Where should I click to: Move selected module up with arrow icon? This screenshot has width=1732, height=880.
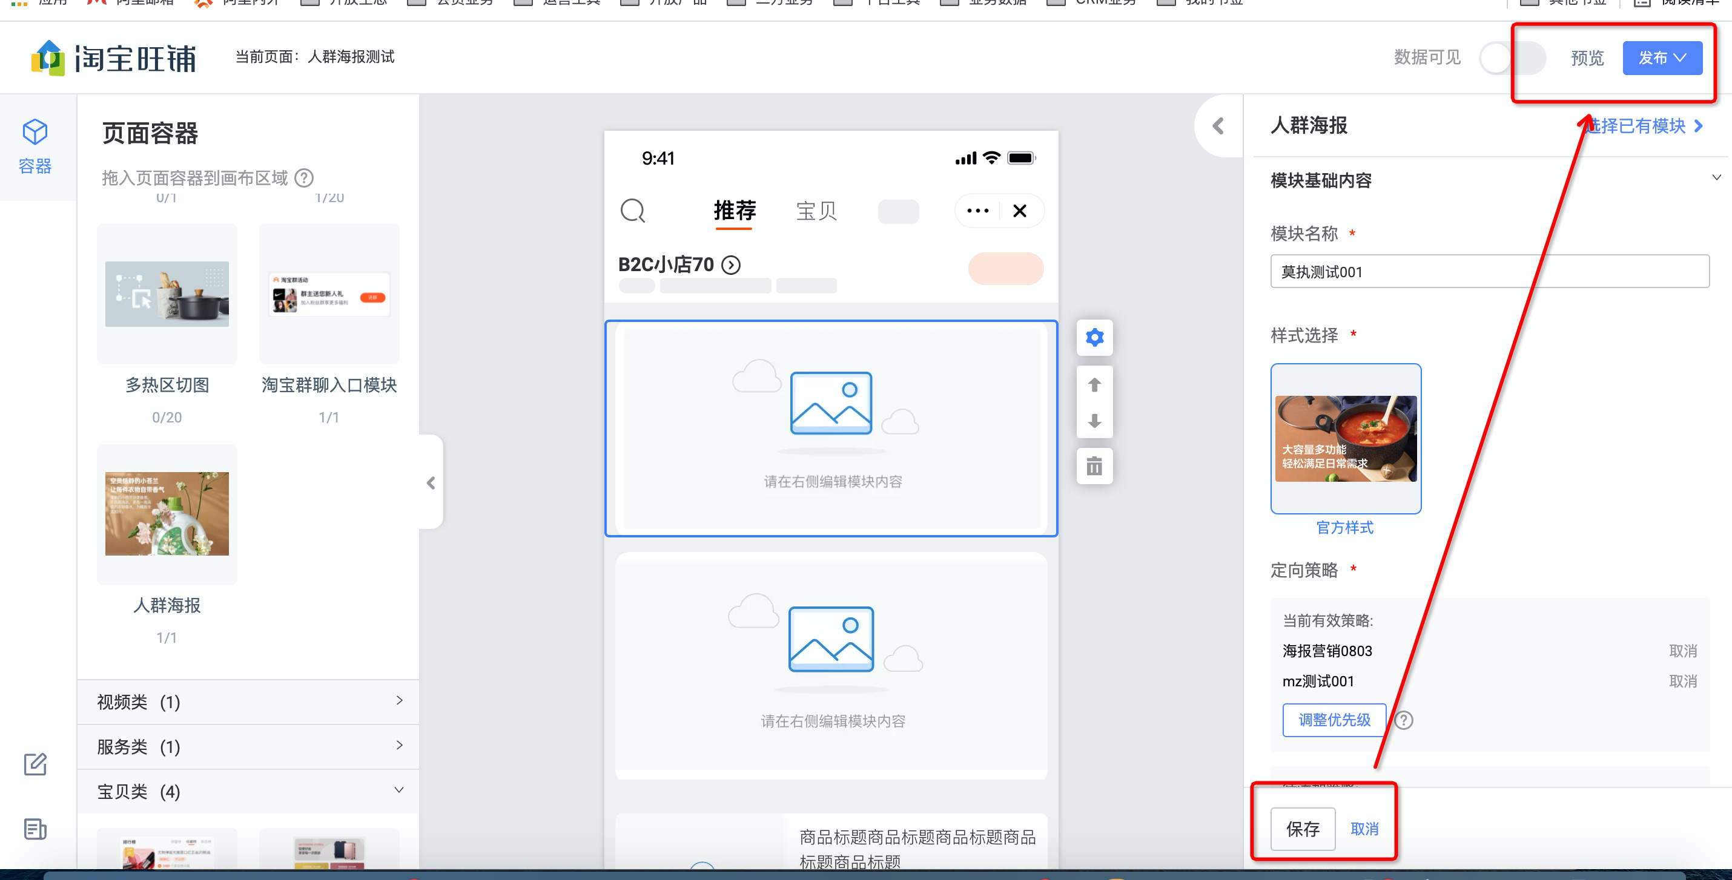(x=1094, y=385)
